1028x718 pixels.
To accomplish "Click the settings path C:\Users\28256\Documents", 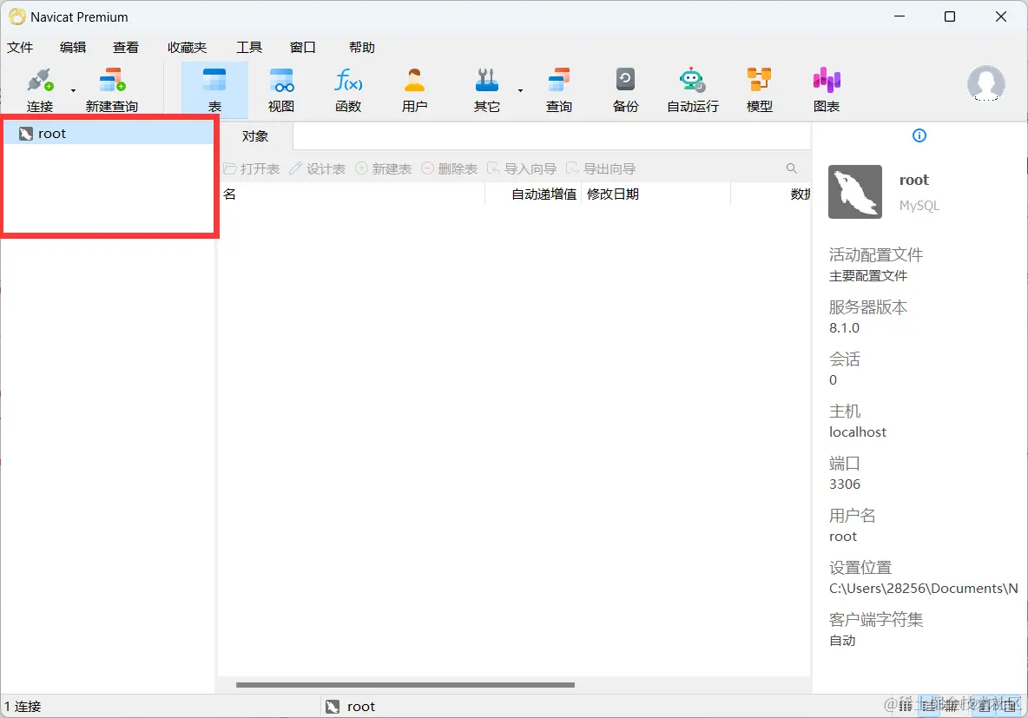I will (x=924, y=588).
